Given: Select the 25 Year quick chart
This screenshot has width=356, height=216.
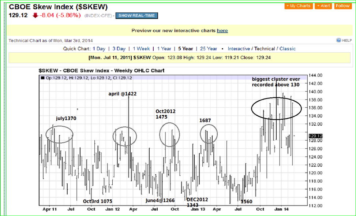Looking at the screenshot, I should [209, 49].
